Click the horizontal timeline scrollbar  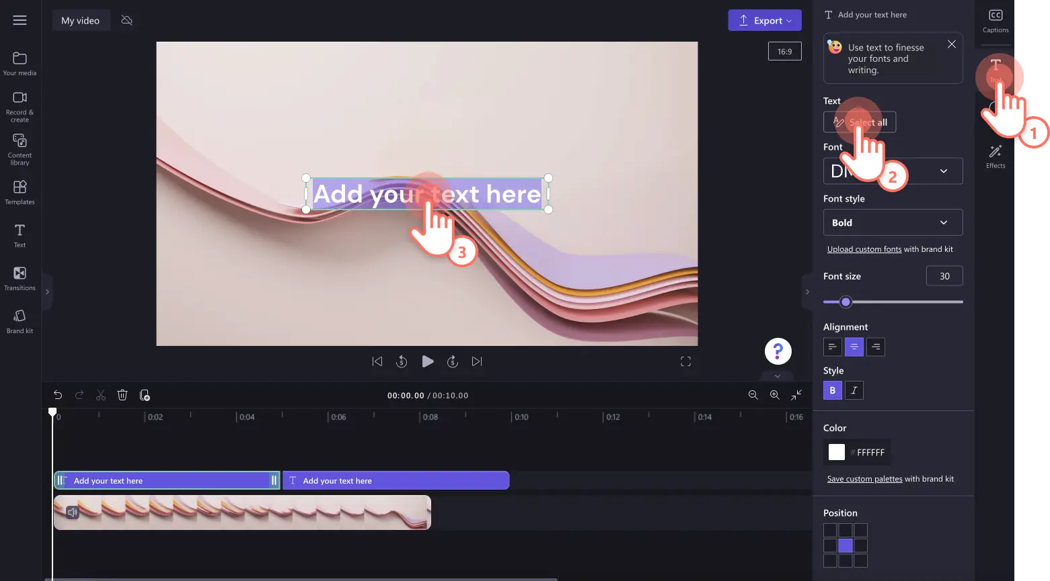pyautogui.click(x=301, y=579)
